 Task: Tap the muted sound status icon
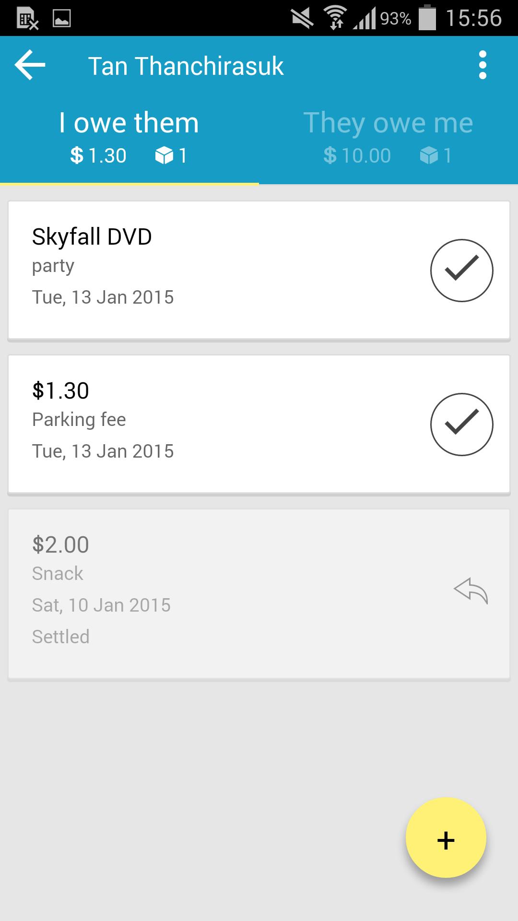click(x=302, y=19)
